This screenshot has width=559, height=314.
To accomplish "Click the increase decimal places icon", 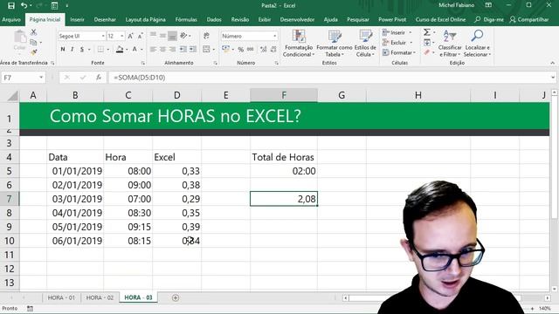I will click(264, 49).
